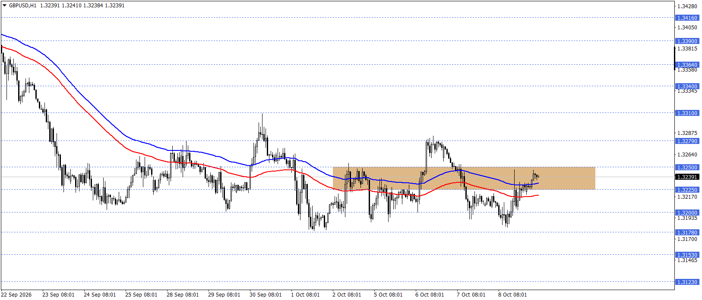Select the 1.31530 level price label
The height and width of the screenshot is (300, 702).
coord(687,255)
